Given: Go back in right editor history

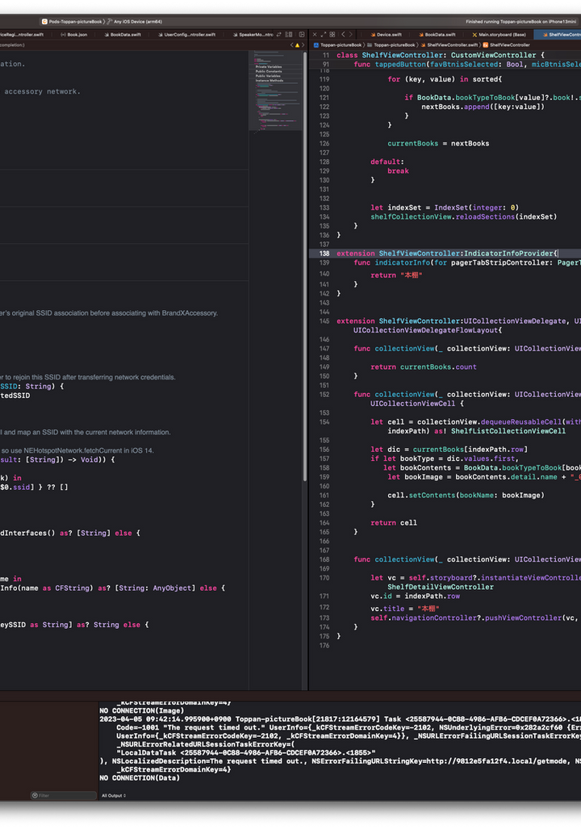Looking at the screenshot, I should pyautogui.click(x=343, y=35).
